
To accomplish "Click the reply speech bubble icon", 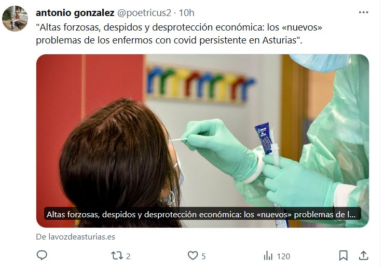I will pyautogui.click(x=42, y=256).
